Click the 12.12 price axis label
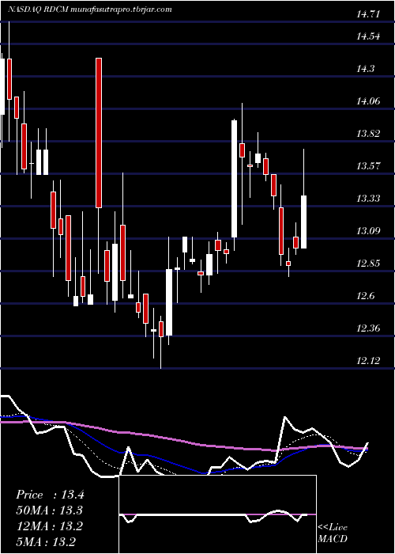 [x=368, y=361]
